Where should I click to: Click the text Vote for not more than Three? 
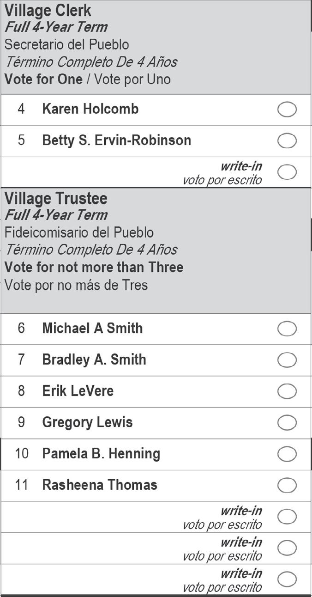pos(94,267)
